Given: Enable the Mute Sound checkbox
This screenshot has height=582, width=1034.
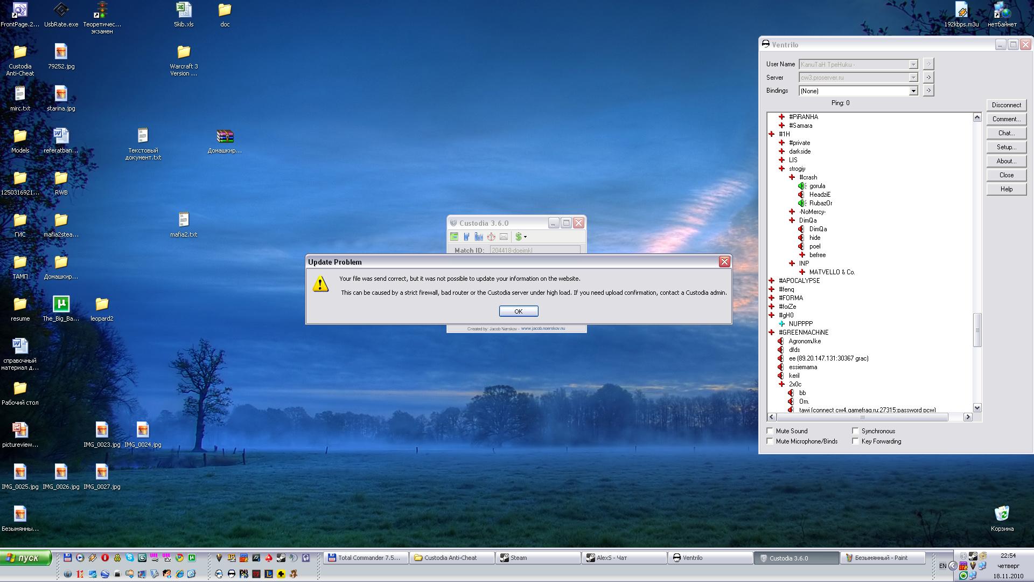Looking at the screenshot, I should 770,431.
